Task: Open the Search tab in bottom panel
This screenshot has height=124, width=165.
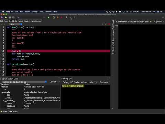Action: pyautogui.click(x=3, y=79)
